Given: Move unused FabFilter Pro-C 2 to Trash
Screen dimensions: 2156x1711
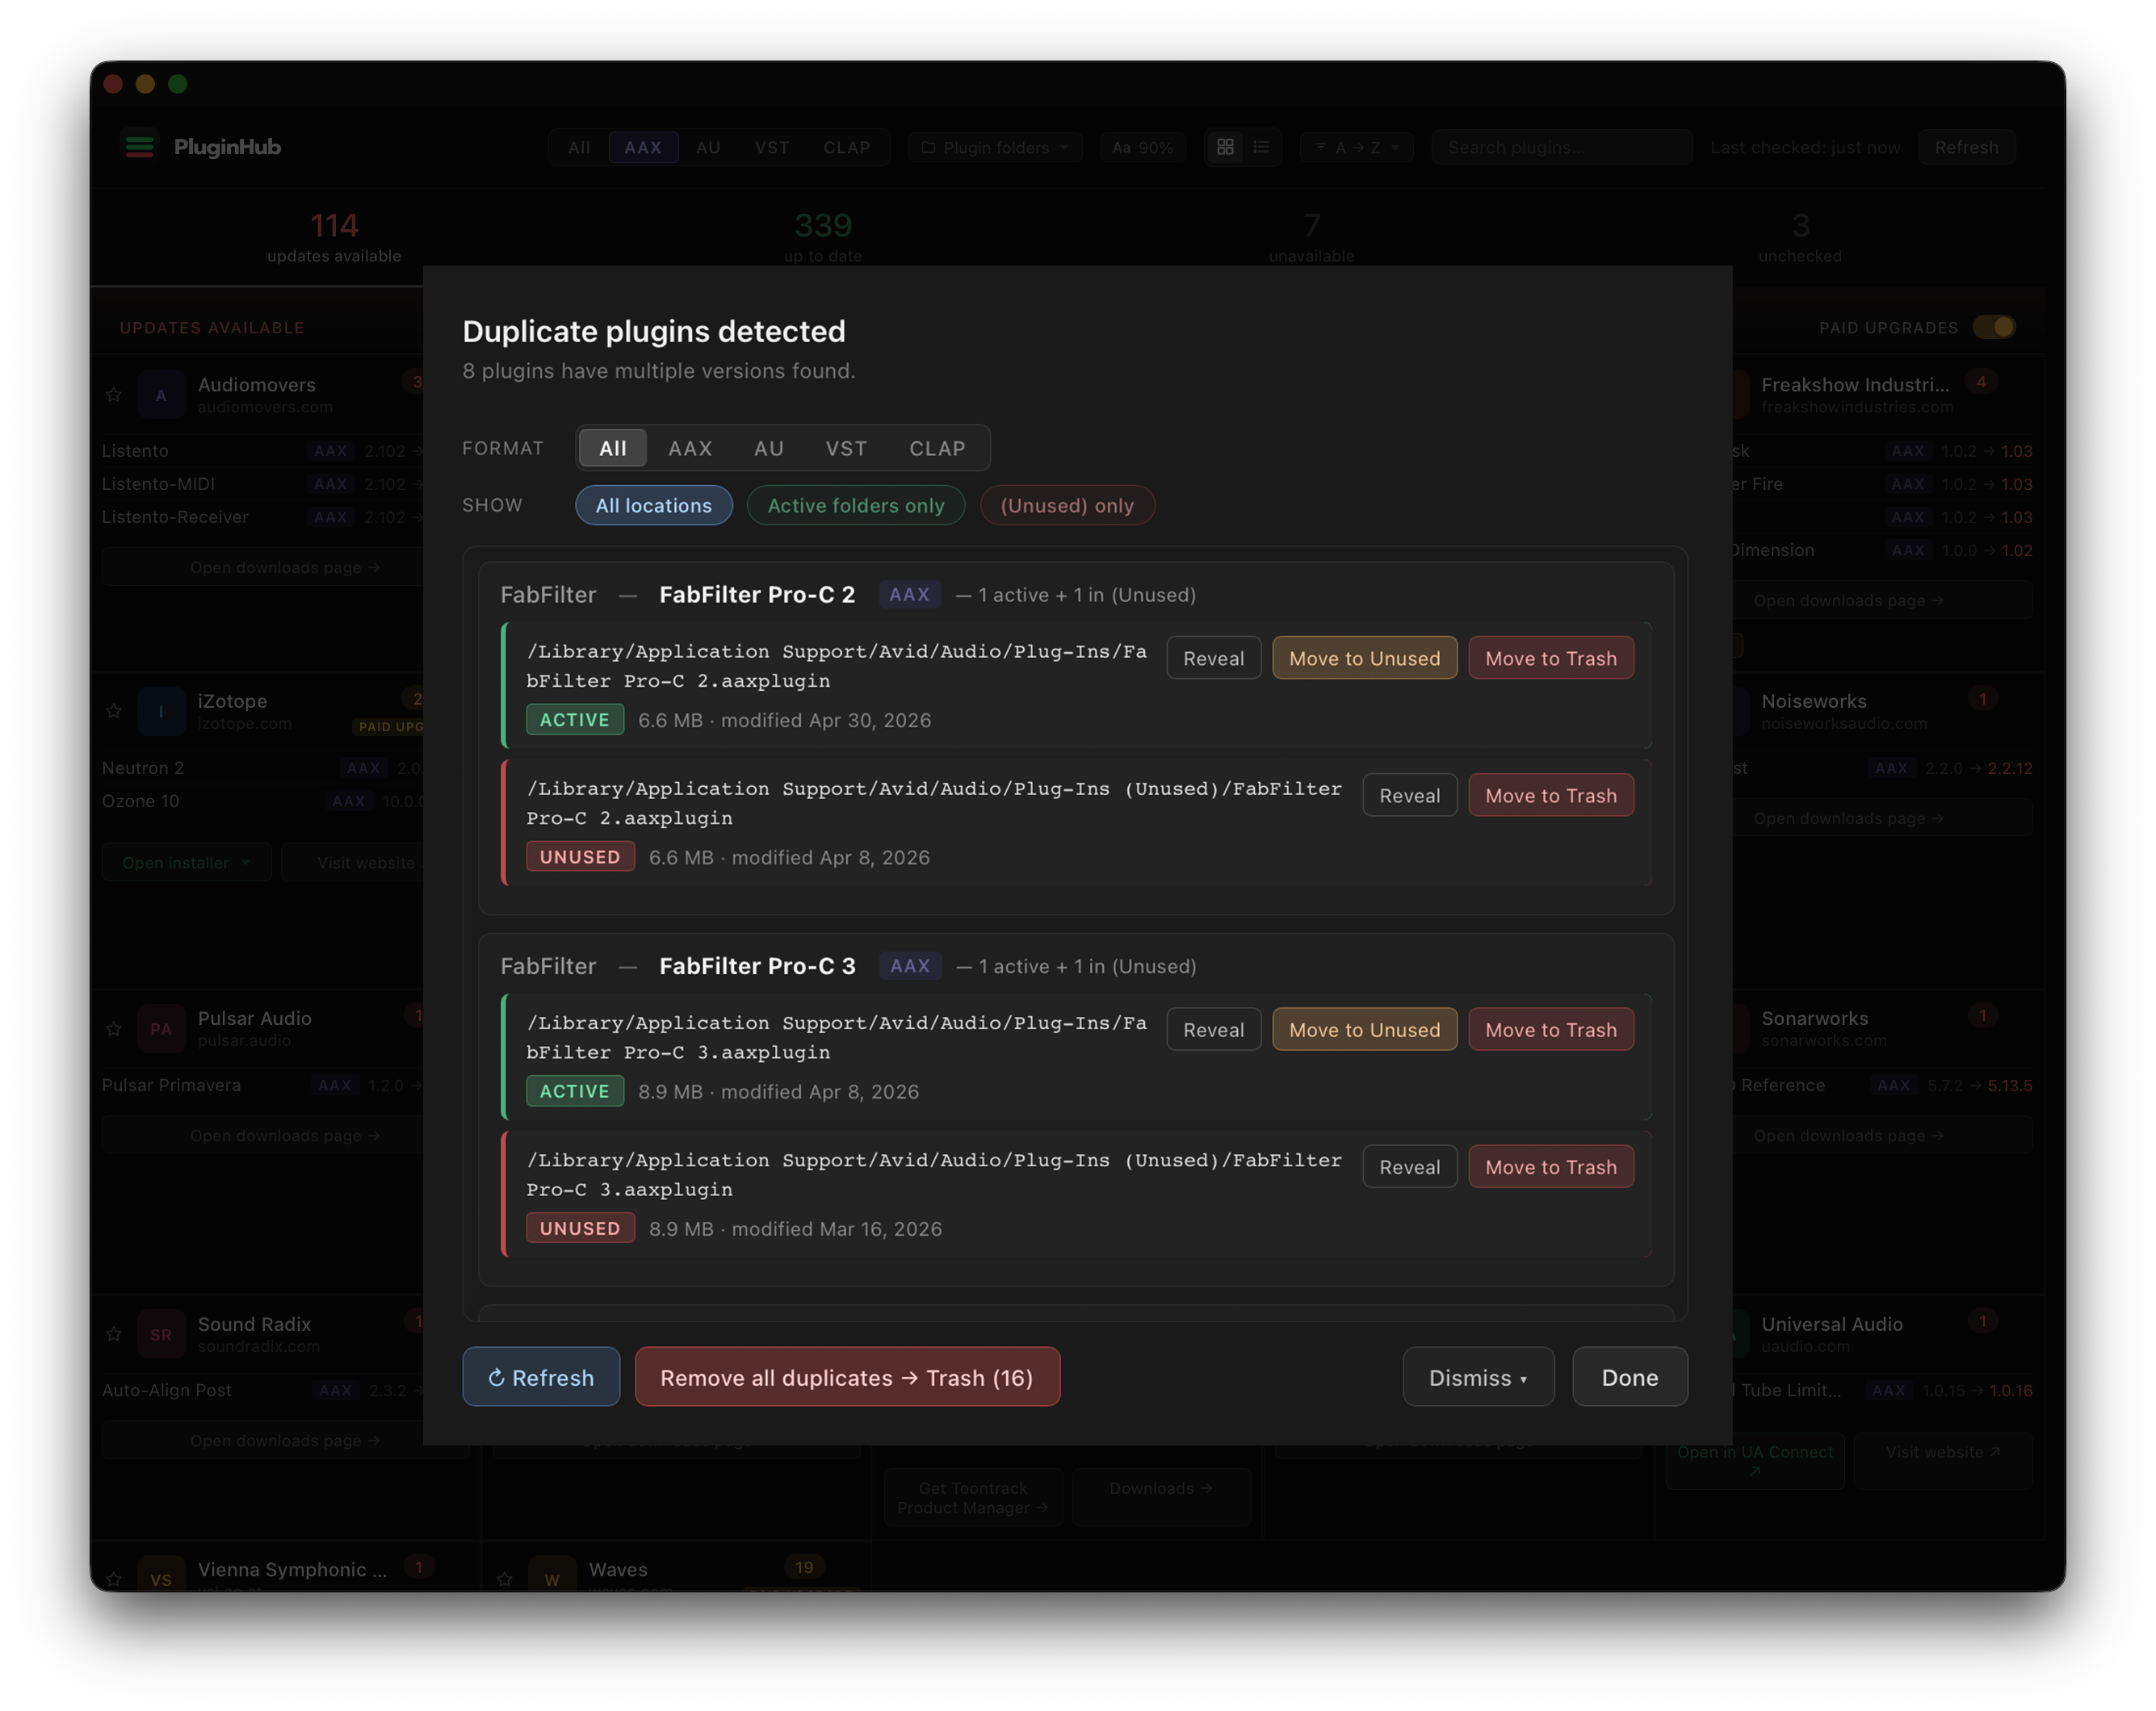Looking at the screenshot, I should [1551, 794].
